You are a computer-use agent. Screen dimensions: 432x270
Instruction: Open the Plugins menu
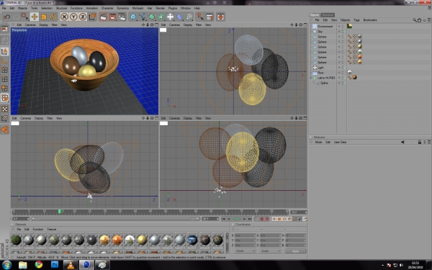tap(173, 8)
